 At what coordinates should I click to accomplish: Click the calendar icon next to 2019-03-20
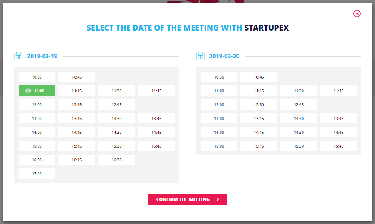coord(200,56)
